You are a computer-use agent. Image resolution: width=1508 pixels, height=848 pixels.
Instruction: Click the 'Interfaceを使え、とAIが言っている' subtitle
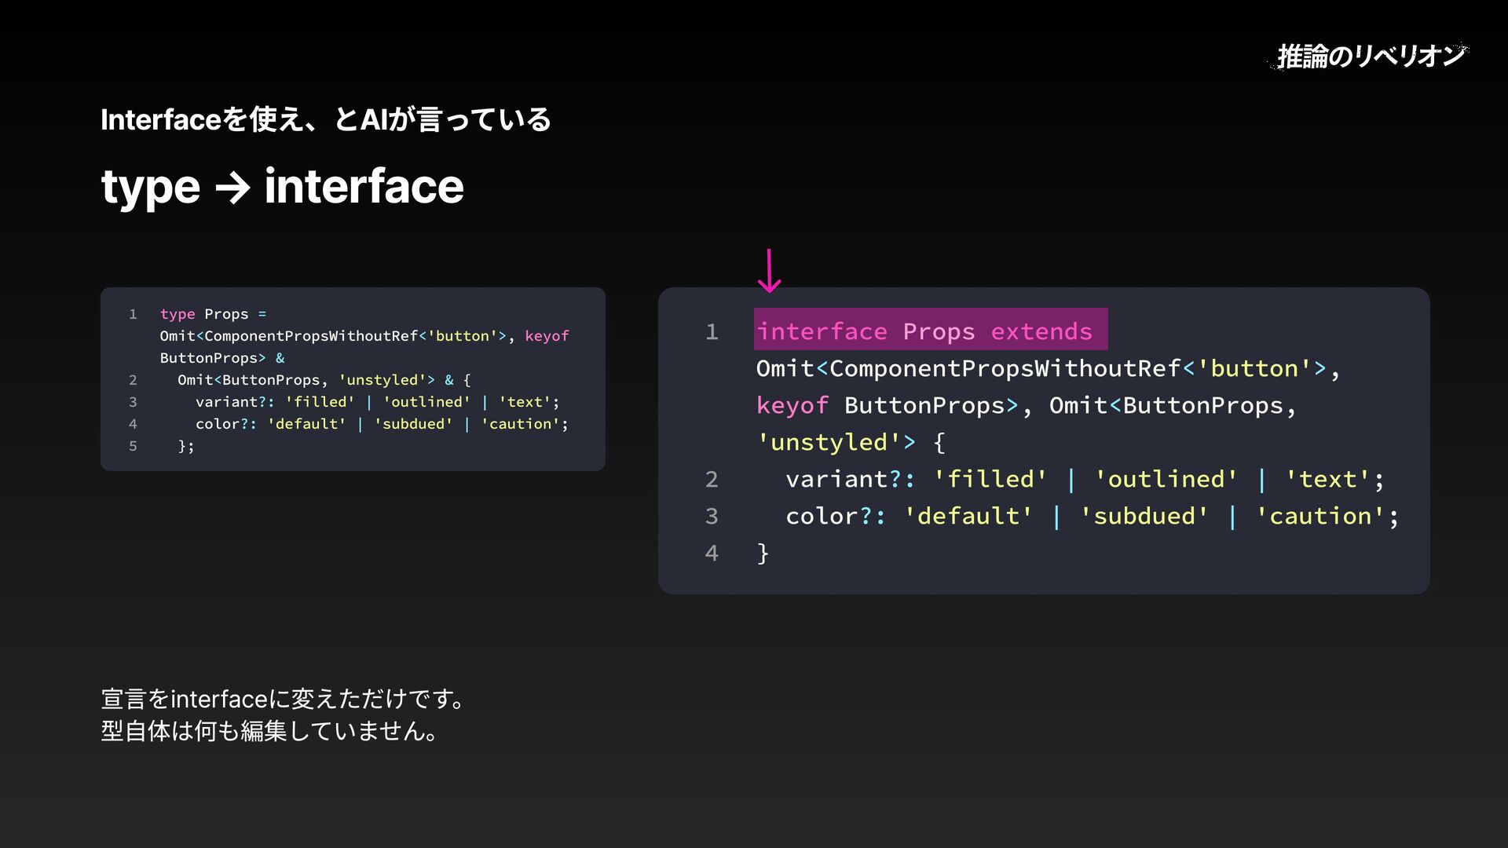(326, 120)
